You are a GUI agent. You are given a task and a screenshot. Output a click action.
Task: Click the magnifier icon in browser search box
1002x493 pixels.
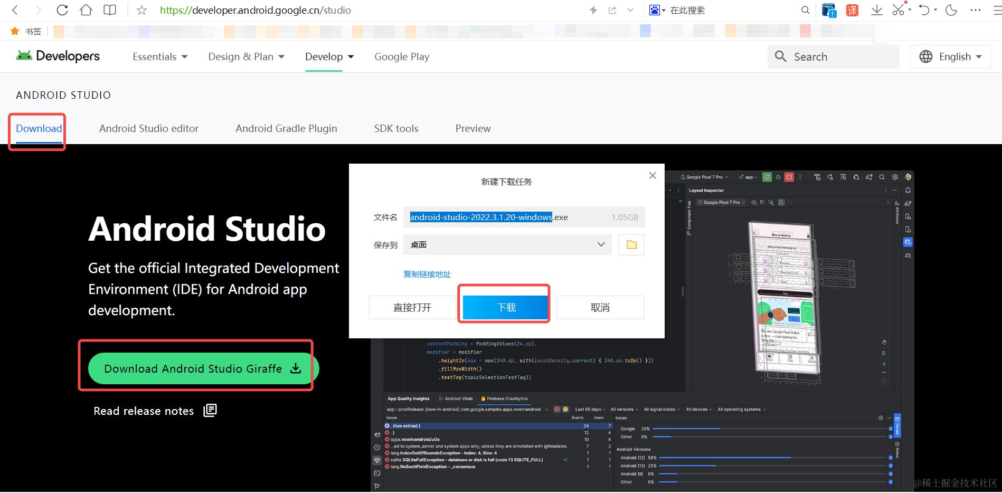click(805, 10)
